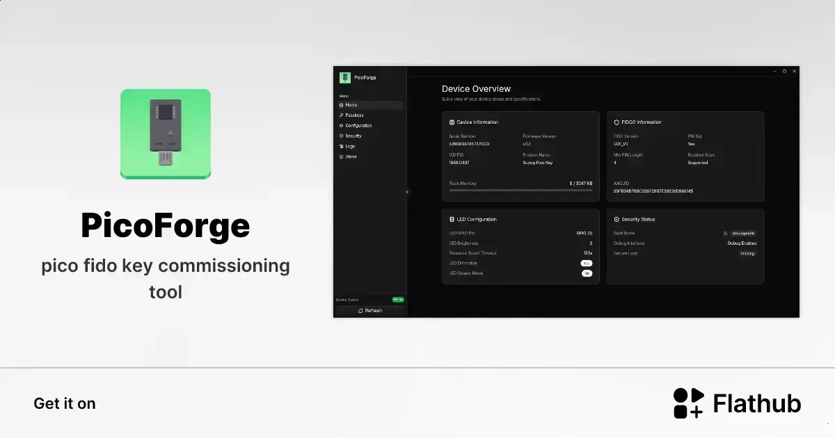Click the Refresh button
Viewport: 835px width, 438px height.
(370, 311)
